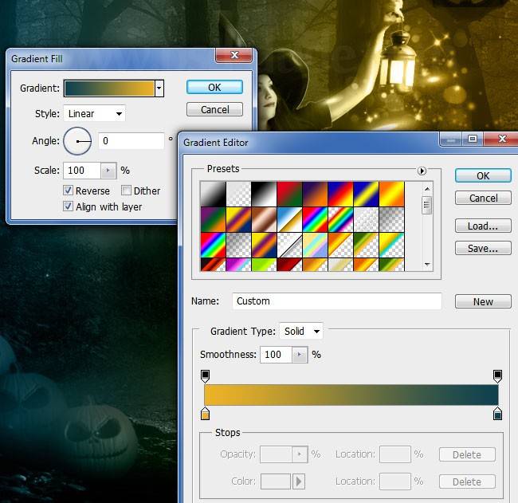518x503 pixels.
Task: Open the gradient picker dropdown arrow
Action: click(x=159, y=88)
